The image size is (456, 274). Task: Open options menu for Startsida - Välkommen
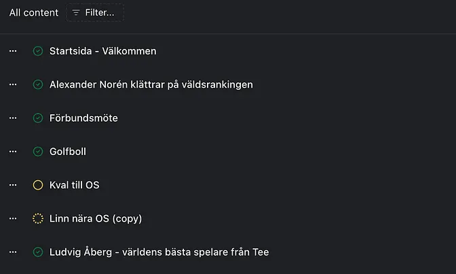coord(12,51)
